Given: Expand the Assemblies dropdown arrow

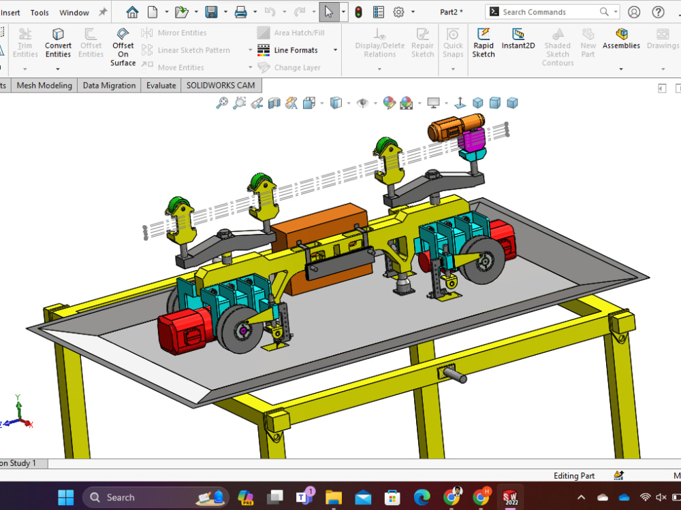Looking at the screenshot, I should pyautogui.click(x=621, y=69).
